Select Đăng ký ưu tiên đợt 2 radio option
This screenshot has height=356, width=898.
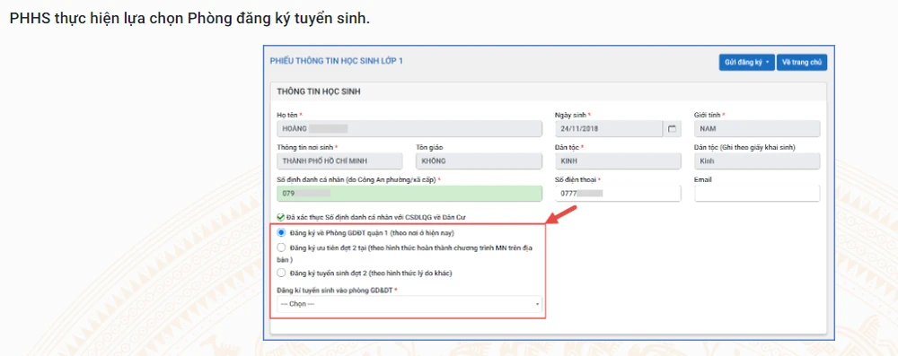coord(280,247)
